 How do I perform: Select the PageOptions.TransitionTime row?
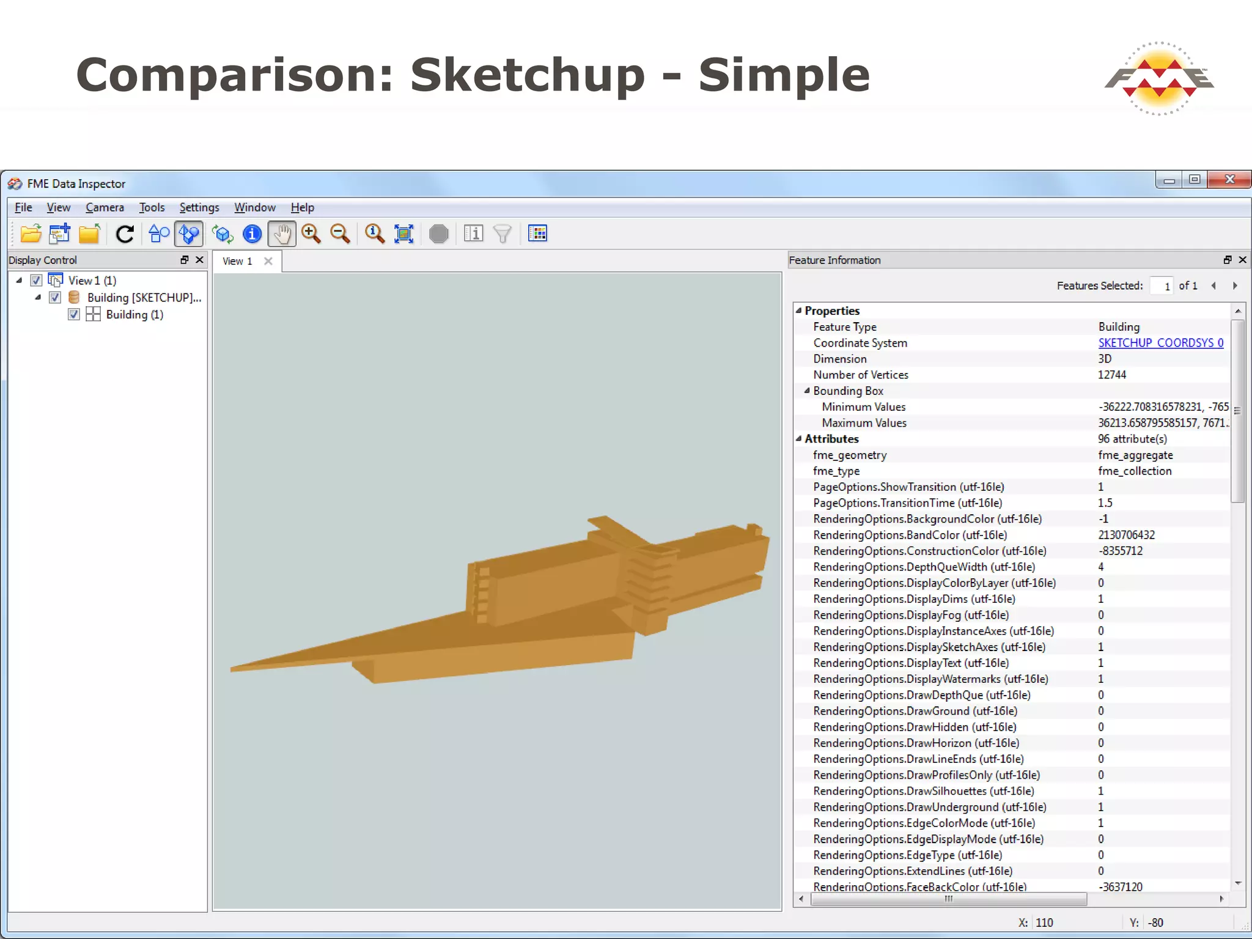pos(1012,503)
